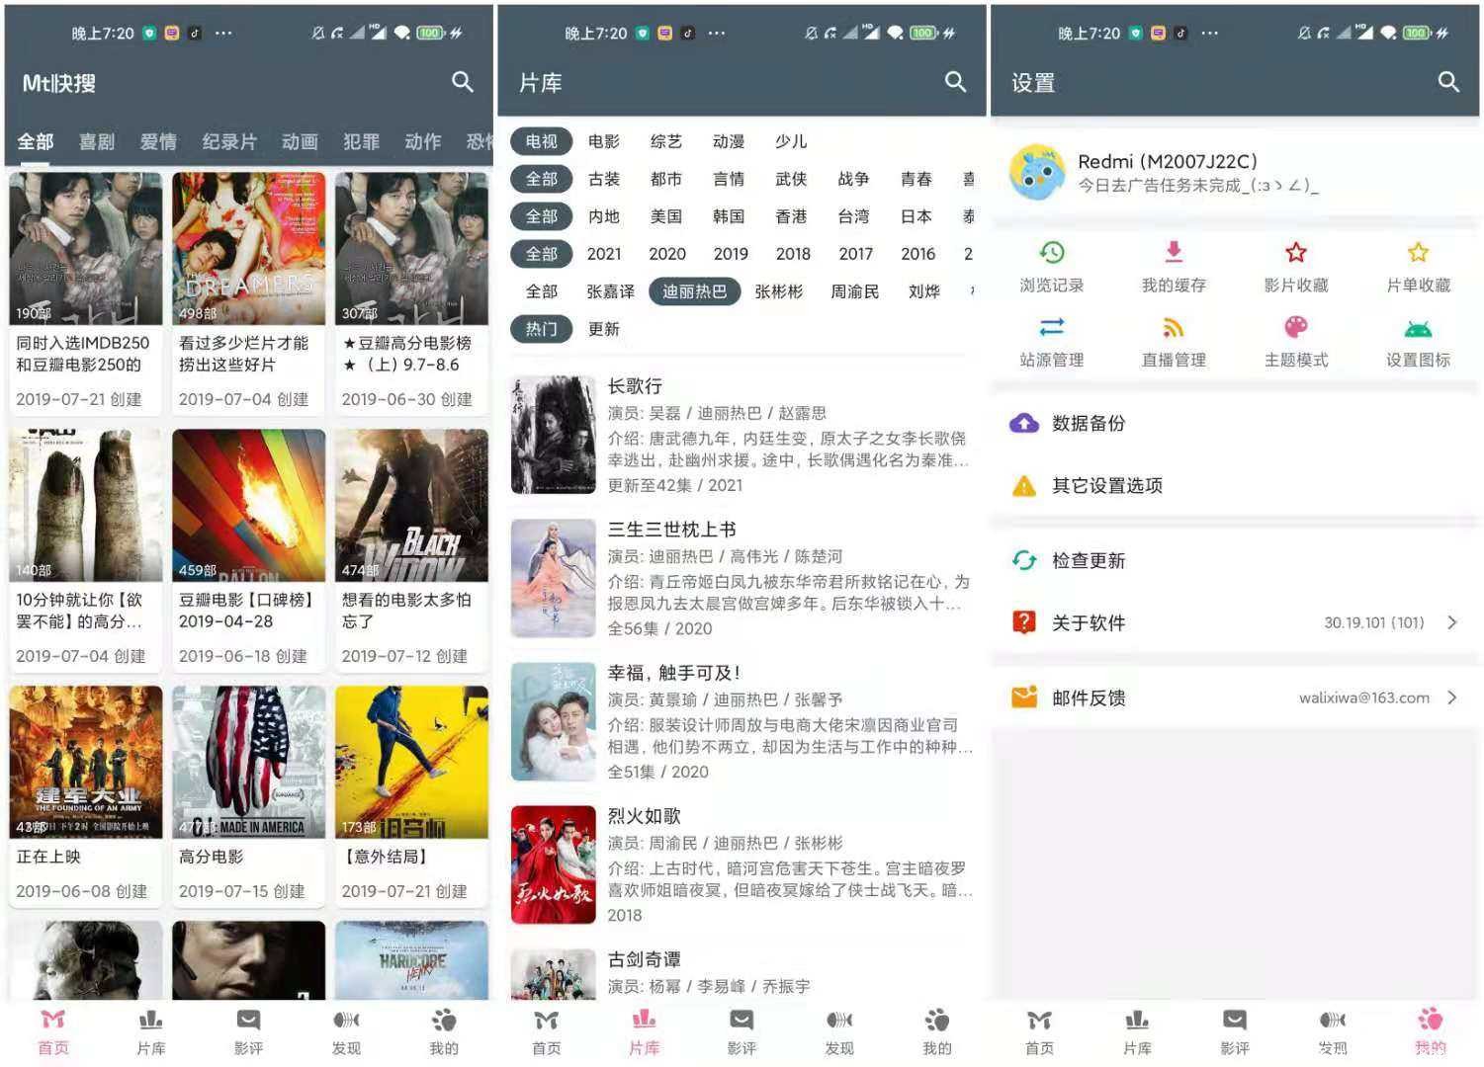Open 长歌行 poster thumbnail
This screenshot has width=1484, height=1067.
point(554,435)
